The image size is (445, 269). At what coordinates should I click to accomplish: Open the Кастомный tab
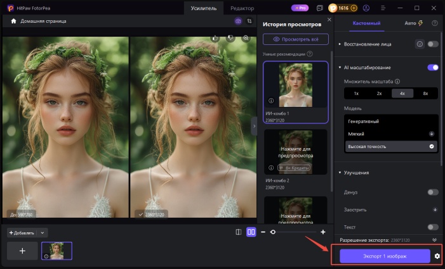(366, 23)
